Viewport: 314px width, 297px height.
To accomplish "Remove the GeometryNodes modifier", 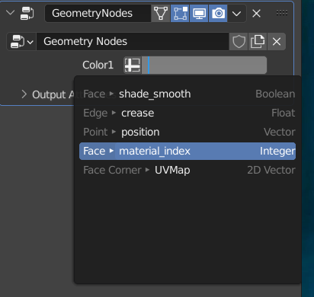I will (256, 13).
